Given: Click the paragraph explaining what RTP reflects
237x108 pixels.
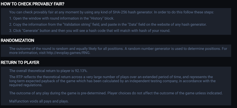Looking at the screenshot, I should (112, 81).
